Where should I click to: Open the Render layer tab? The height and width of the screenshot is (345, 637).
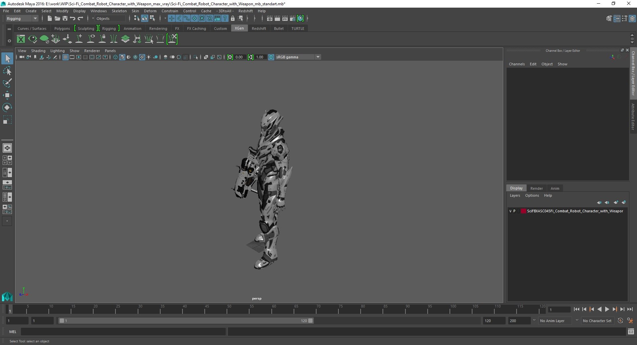pyautogui.click(x=536, y=188)
